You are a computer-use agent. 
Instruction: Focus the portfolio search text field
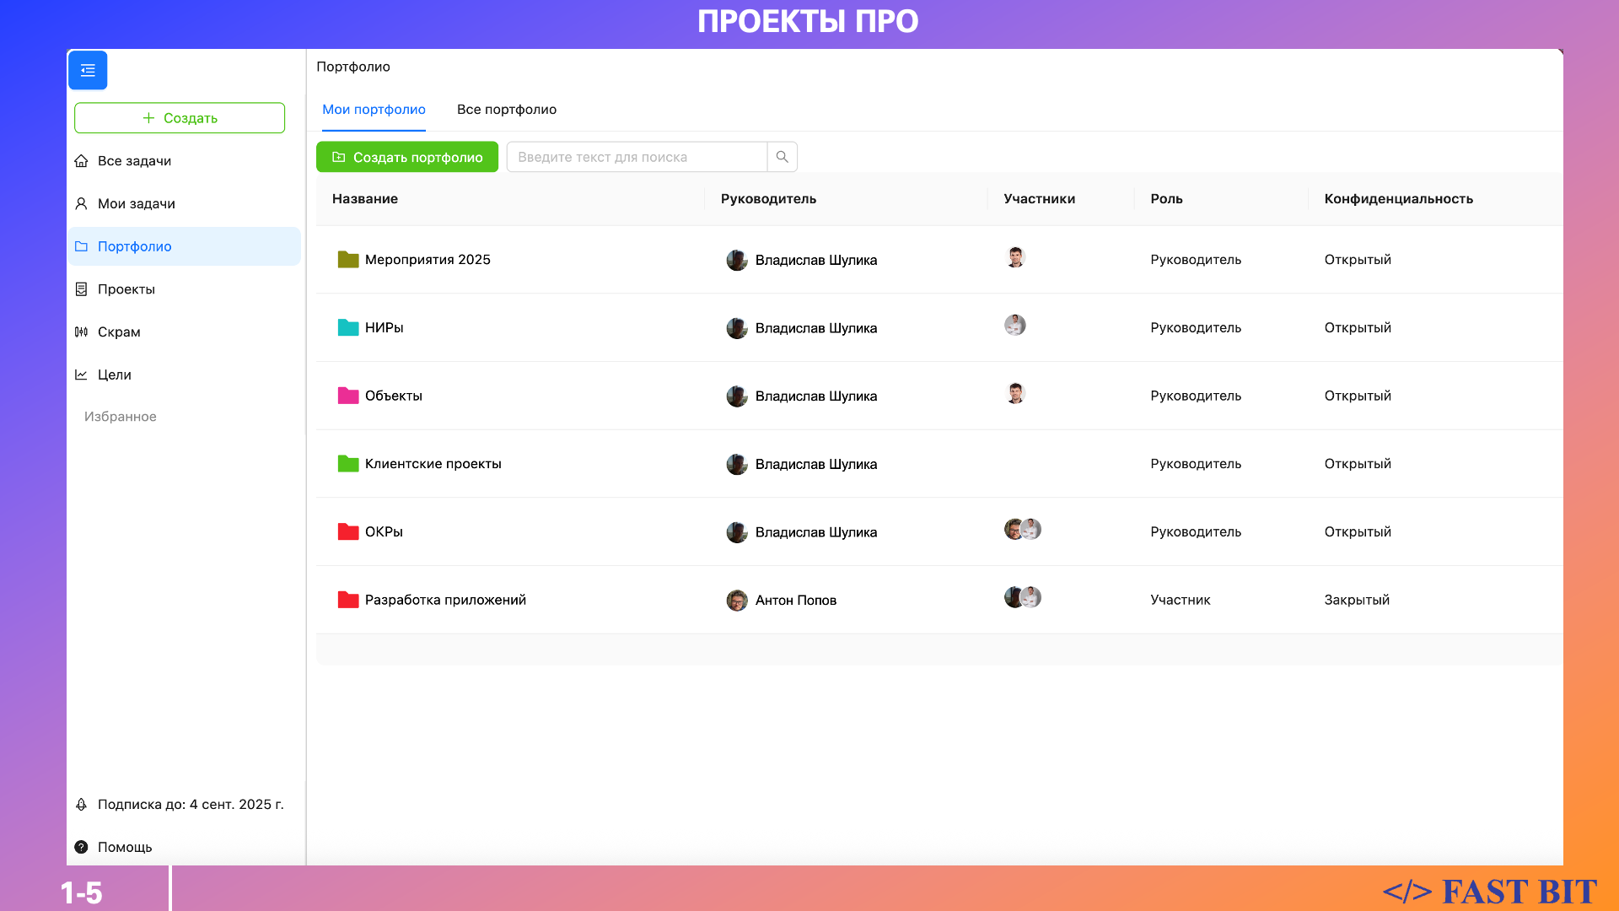point(637,157)
